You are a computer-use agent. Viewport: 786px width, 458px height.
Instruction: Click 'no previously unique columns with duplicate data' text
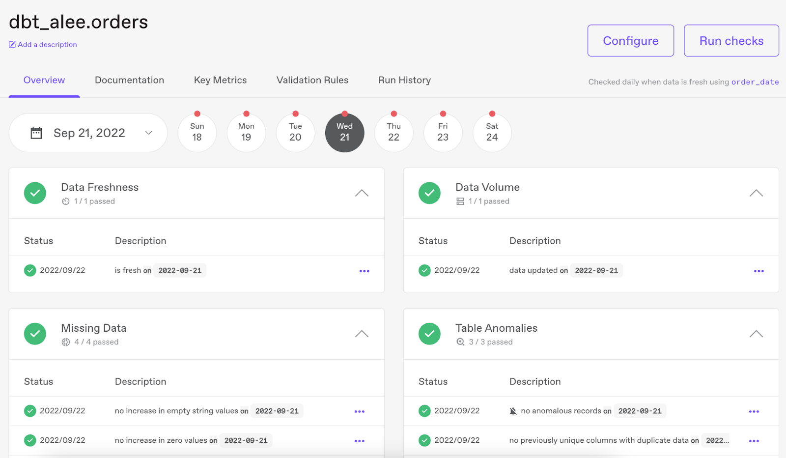(x=599, y=440)
